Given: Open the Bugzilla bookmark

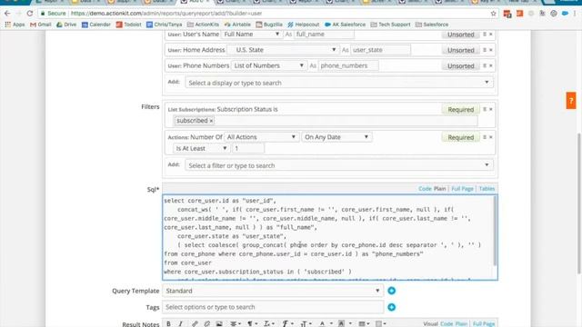Looking at the screenshot, I should pyautogui.click(x=269, y=25).
